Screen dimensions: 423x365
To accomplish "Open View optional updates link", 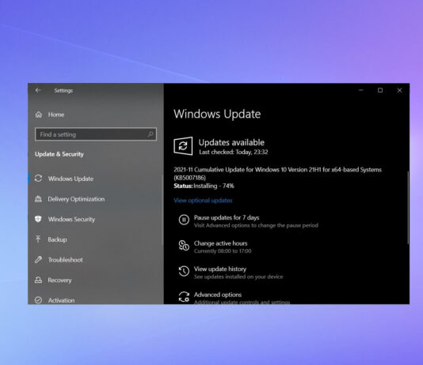I will [203, 201].
